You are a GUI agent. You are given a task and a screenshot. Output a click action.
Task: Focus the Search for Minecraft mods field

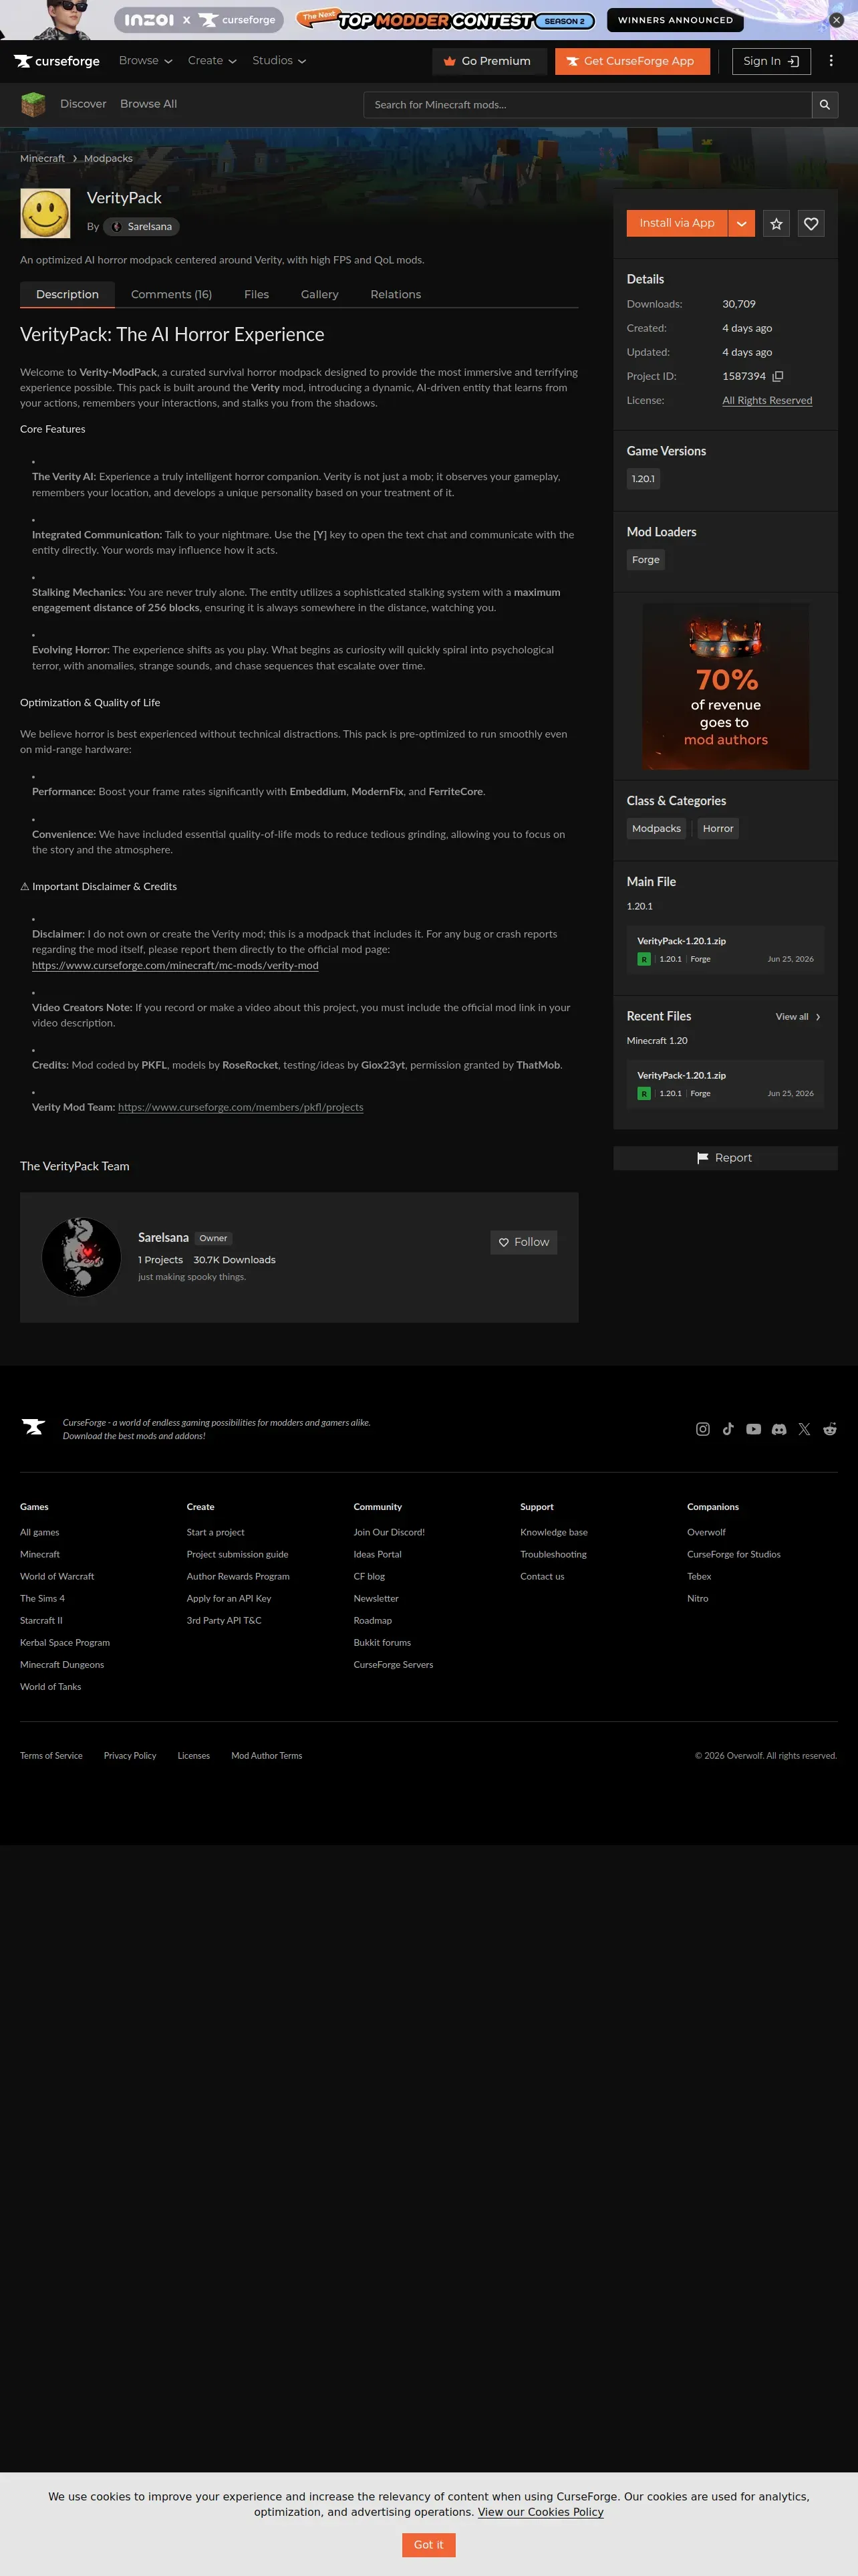click(587, 105)
